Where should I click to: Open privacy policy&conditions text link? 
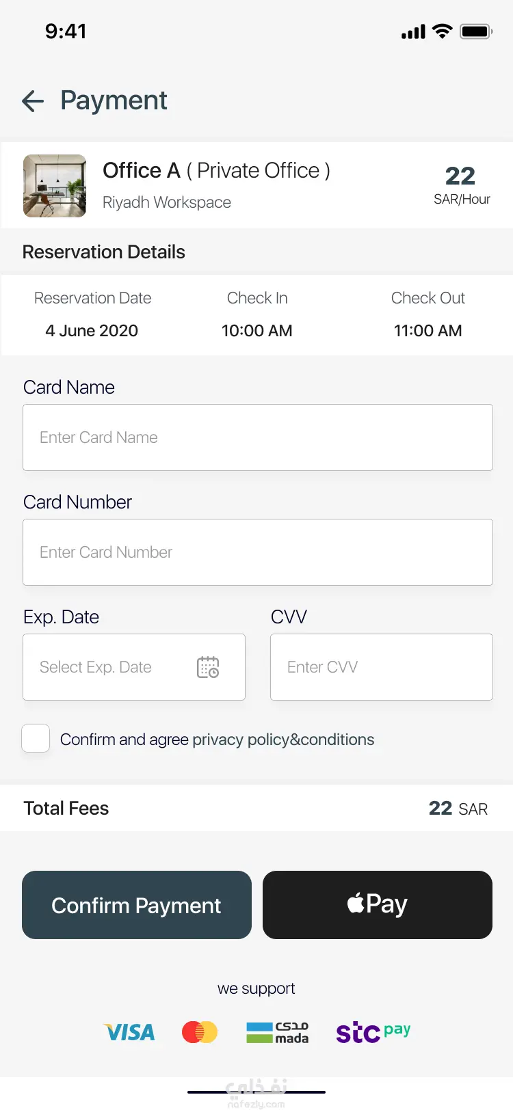pos(283,740)
